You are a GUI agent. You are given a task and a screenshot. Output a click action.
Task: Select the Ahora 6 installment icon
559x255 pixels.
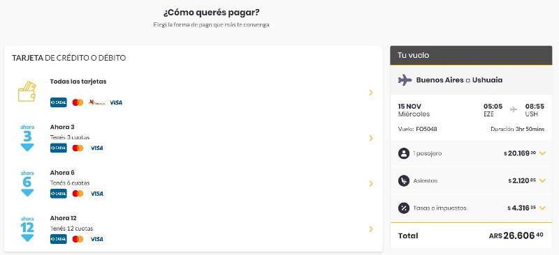27,183
